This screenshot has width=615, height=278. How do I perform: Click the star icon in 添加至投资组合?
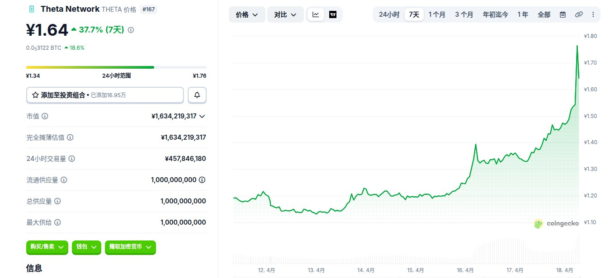coord(35,95)
